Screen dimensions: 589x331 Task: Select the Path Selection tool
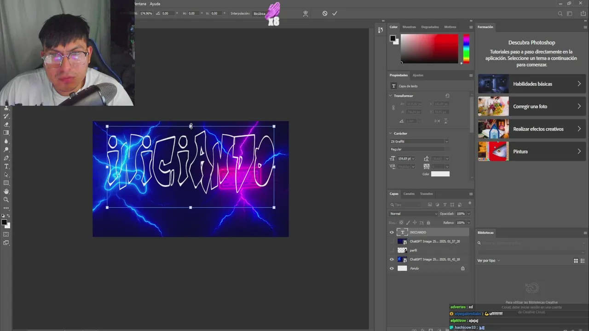(x=6, y=175)
